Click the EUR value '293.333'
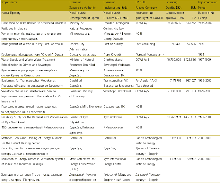Viewport: 220px width, 184px height. 190,91
